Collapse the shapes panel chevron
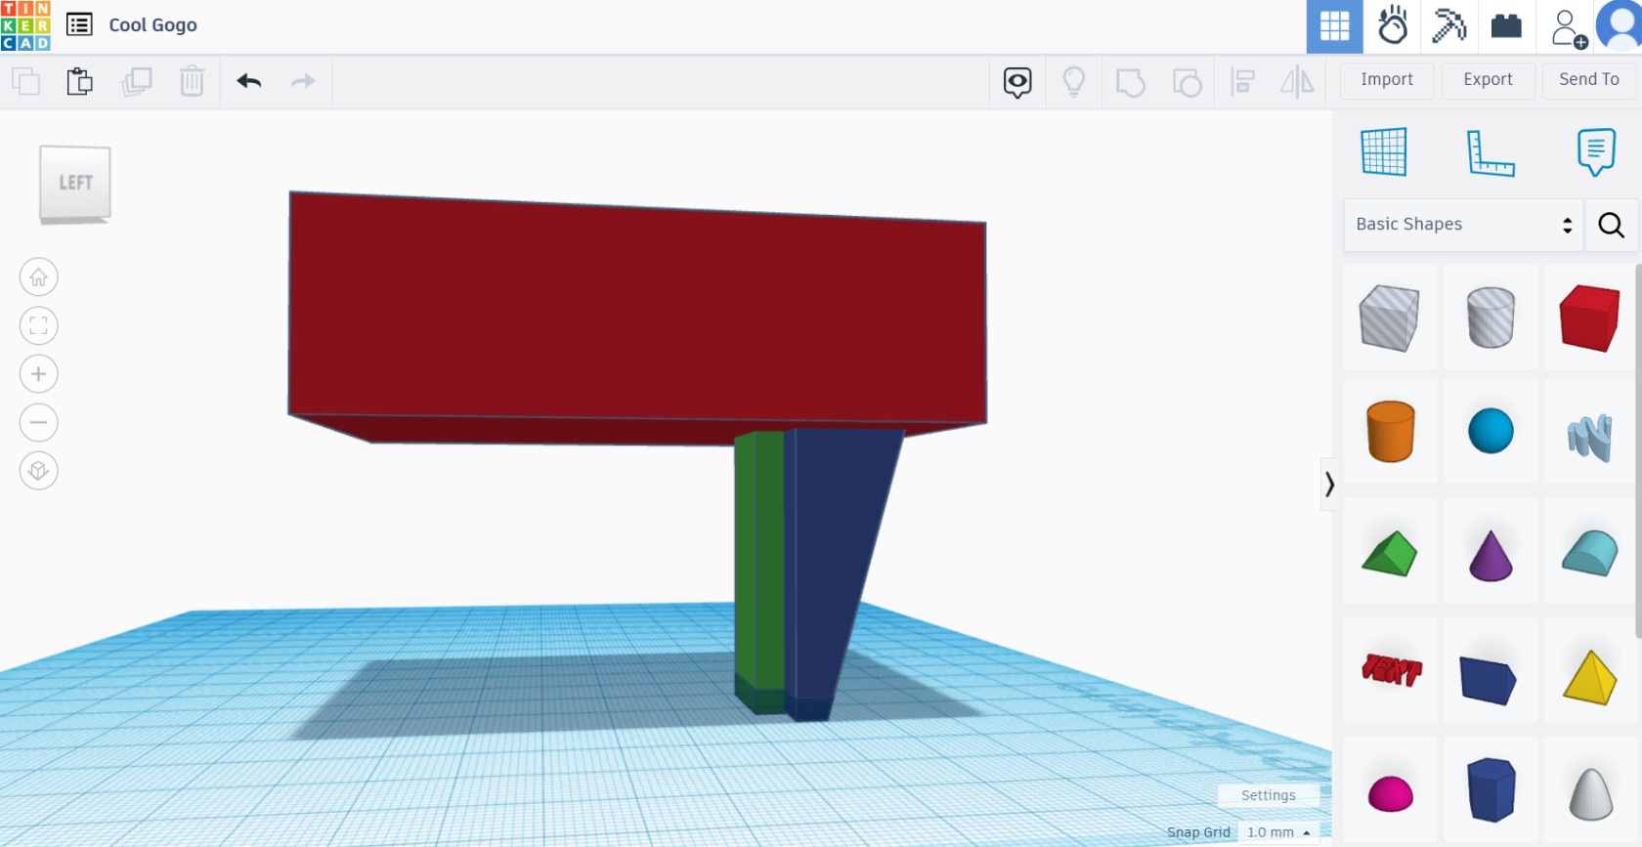Screen dimensions: 1642x847 1329,484
